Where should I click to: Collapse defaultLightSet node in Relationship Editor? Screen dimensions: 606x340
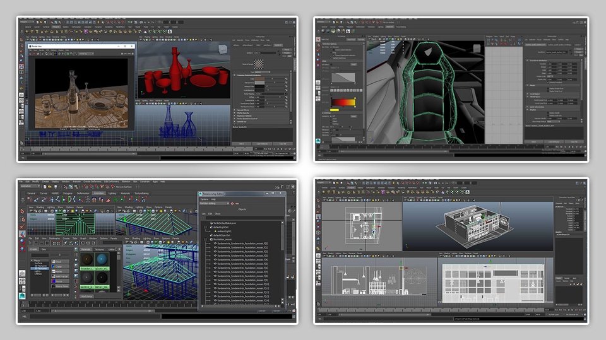[x=206, y=227]
